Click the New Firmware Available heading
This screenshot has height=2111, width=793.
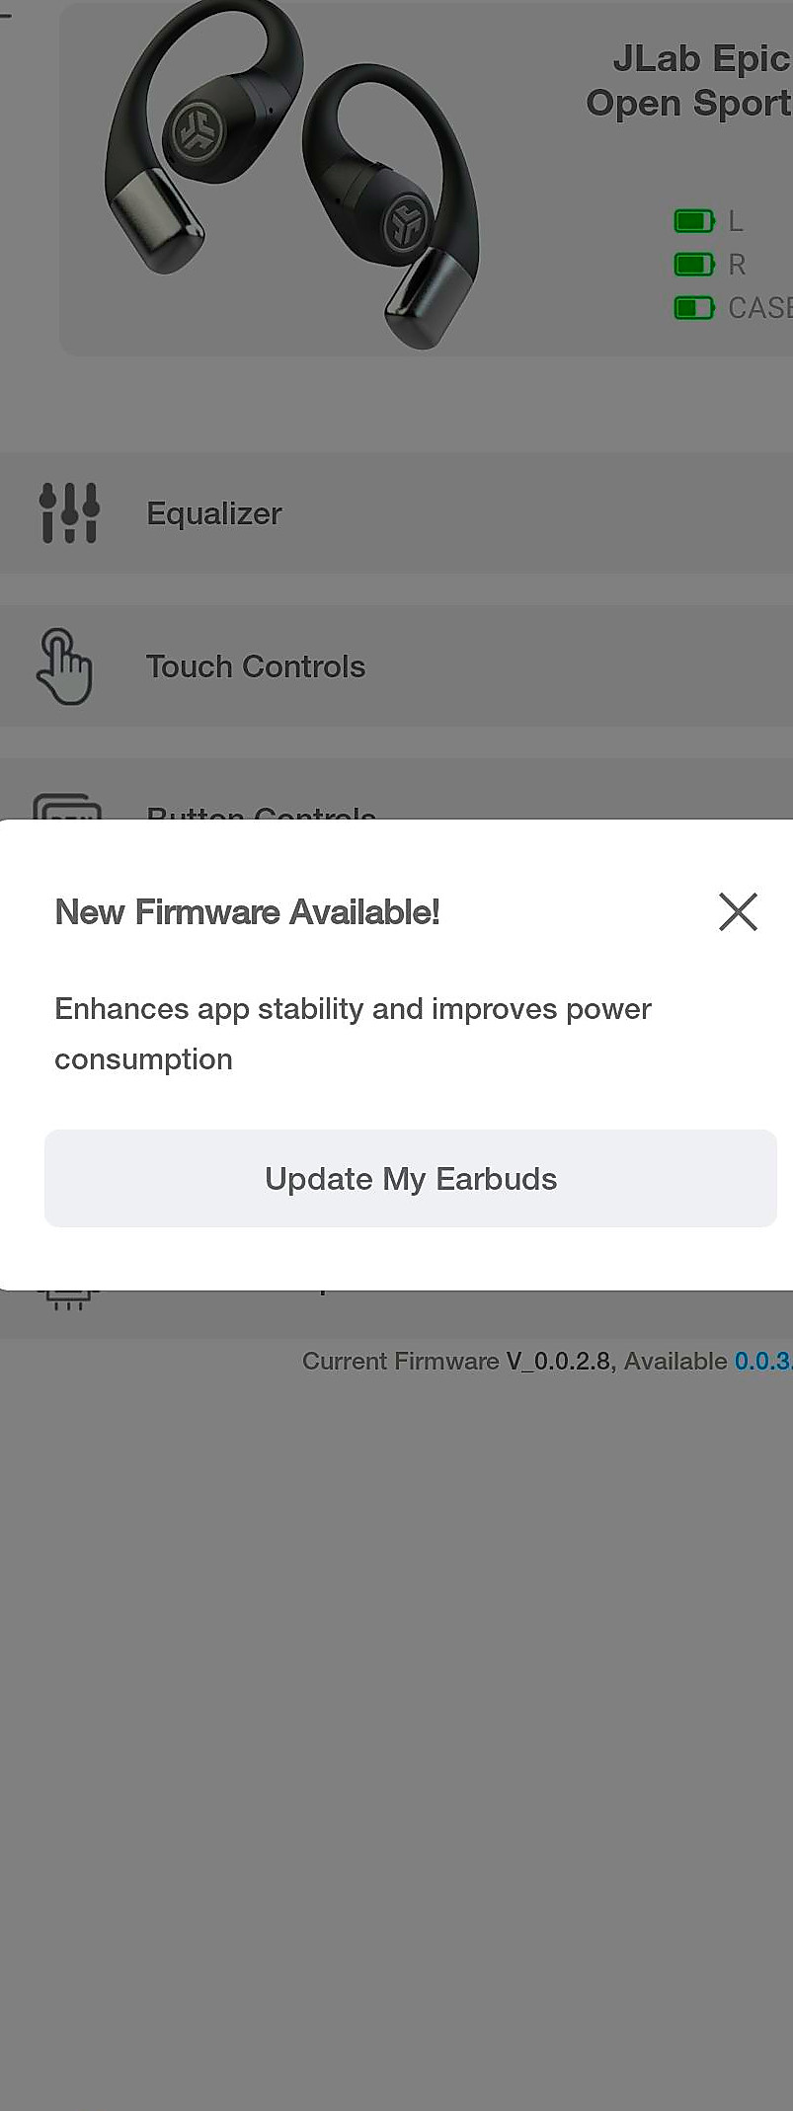(x=247, y=912)
